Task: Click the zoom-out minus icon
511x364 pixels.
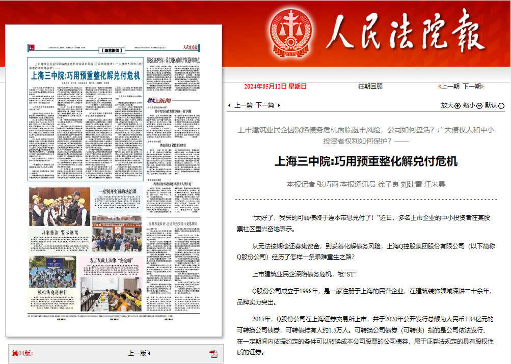Action: click(x=479, y=106)
